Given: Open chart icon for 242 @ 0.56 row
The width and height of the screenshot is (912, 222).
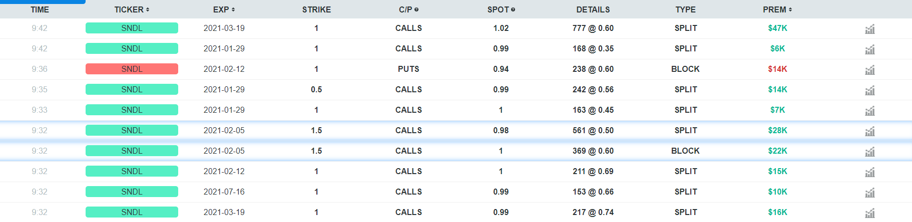Looking at the screenshot, I should [x=870, y=90].
